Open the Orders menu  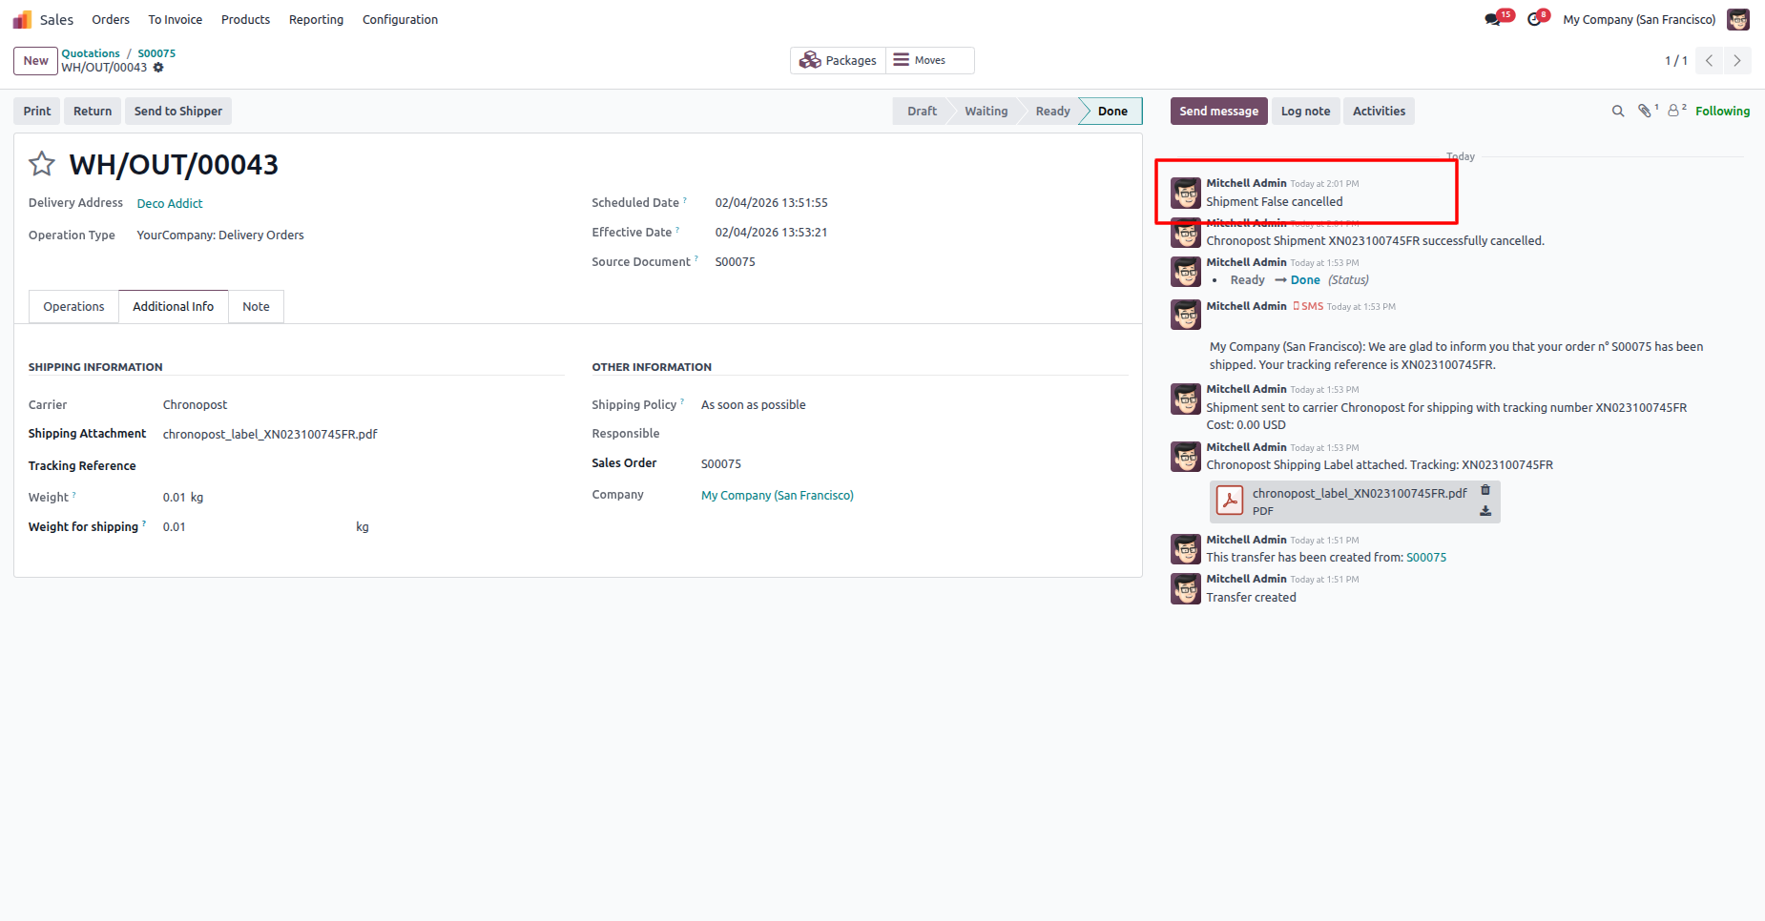click(111, 19)
